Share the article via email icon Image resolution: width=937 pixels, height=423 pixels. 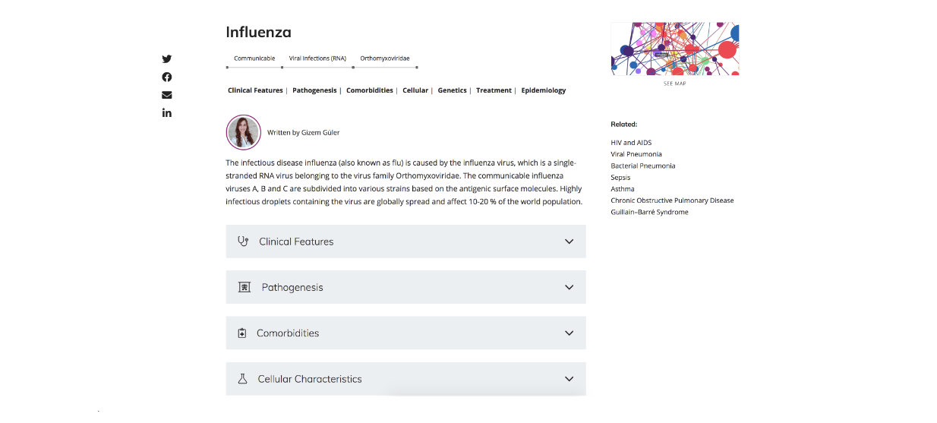click(167, 95)
